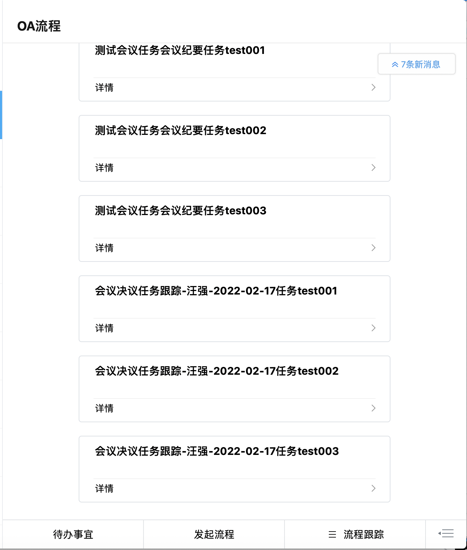Viewport: 467px width, 550px height.
Task: Select card title 测试会议任务会议纪要任务test002
Action: [x=180, y=131]
